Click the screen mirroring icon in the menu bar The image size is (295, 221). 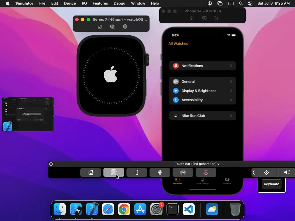[x=220, y=3]
